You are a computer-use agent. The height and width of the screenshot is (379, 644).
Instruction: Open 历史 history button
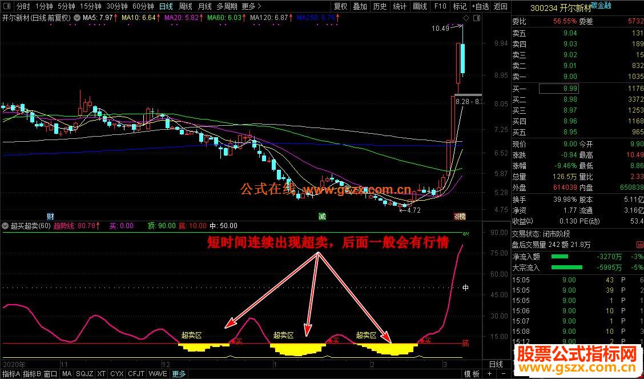pos(380,6)
